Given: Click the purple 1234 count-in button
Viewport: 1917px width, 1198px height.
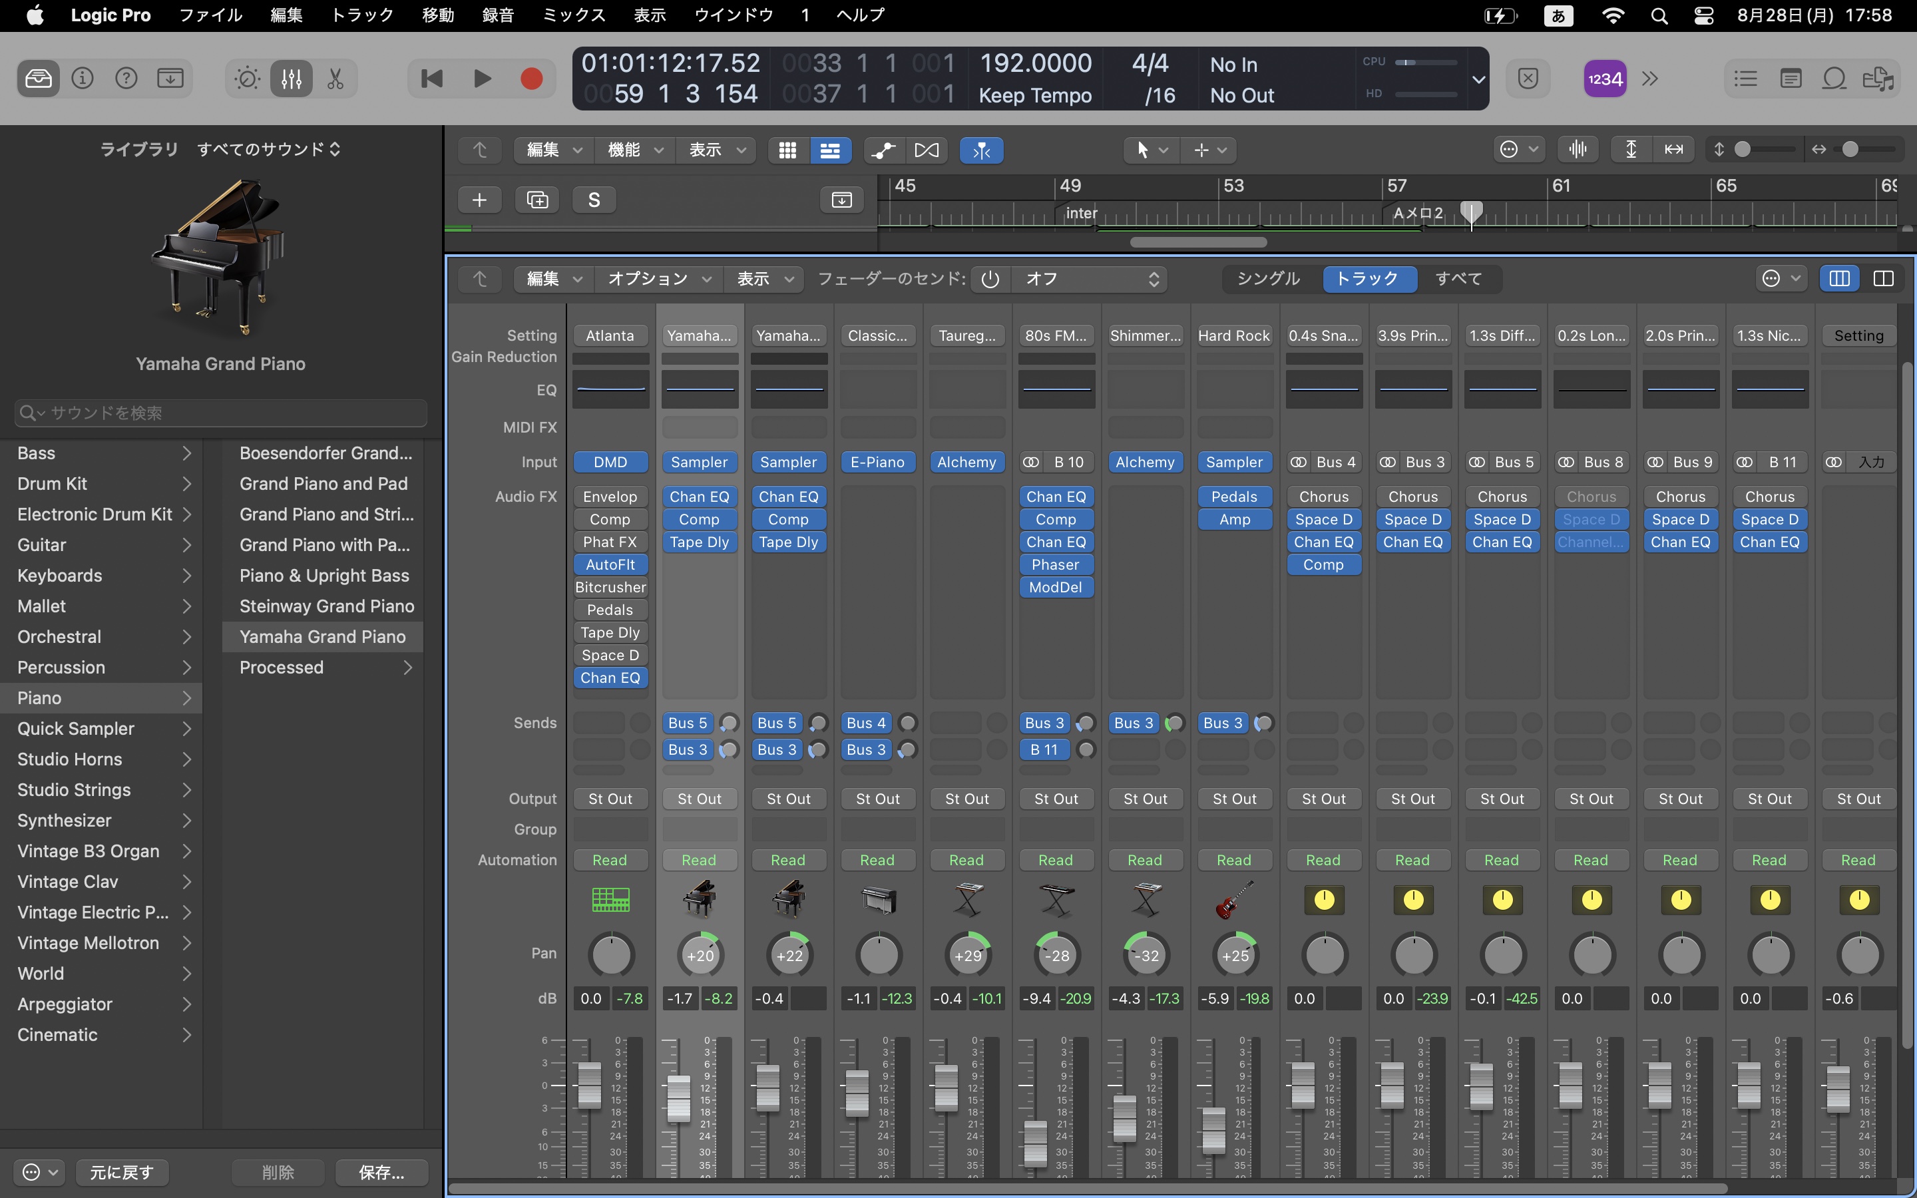Looking at the screenshot, I should (1604, 79).
